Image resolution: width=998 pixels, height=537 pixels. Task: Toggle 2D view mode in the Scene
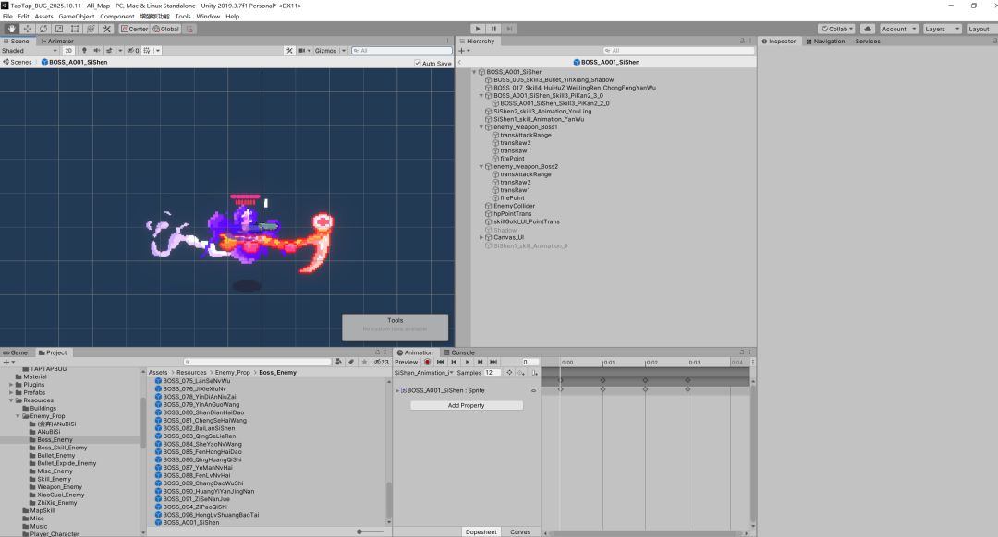point(68,51)
